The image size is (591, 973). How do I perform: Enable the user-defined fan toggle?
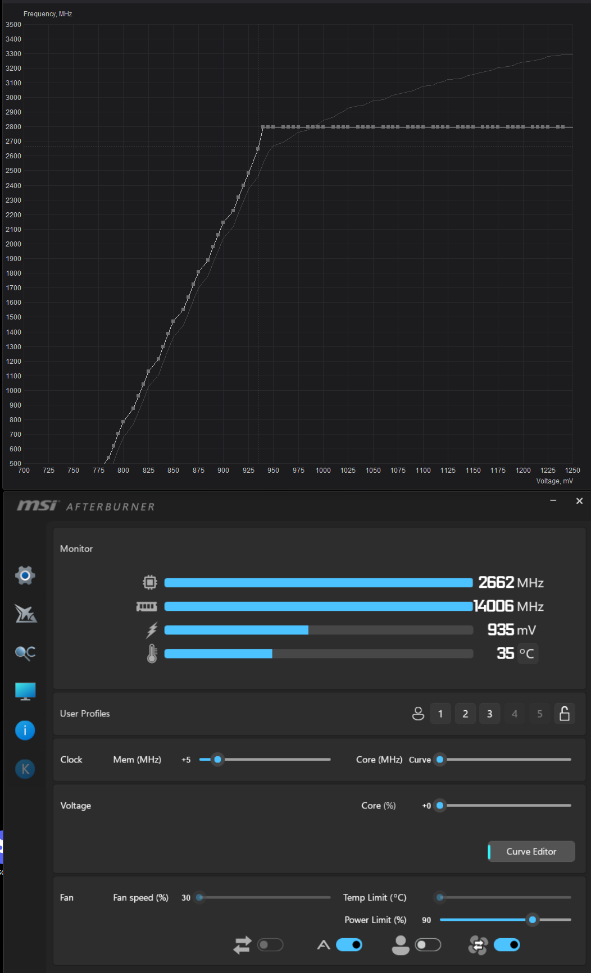[428, 944]
